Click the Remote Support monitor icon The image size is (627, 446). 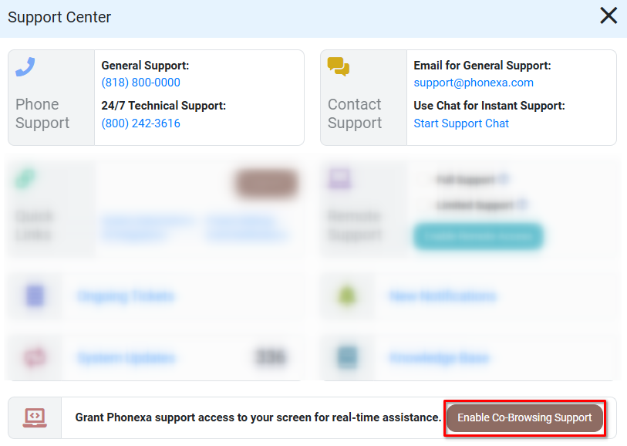339,179
